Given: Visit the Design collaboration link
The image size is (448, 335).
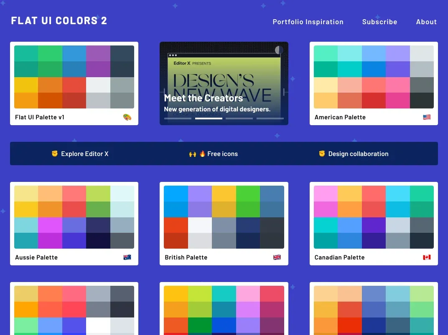Looking at the screenshot, I should pyautogui.click(x=358, y=154).
